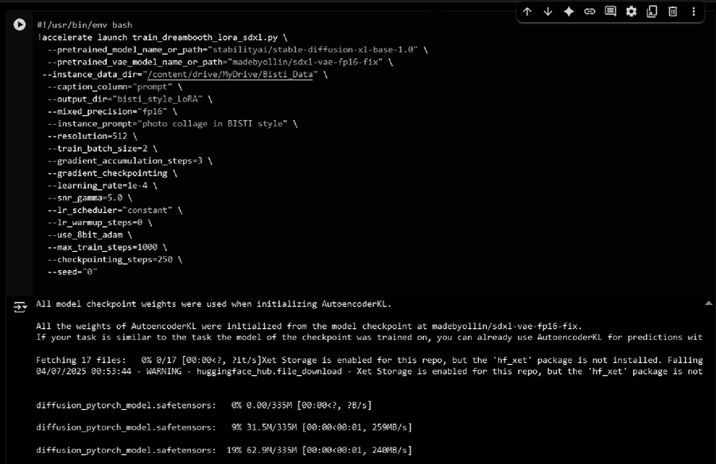Image resolution: width=716 pixels, height=464 pixels.
Task: Click the first AutoencoderKL output line
Action: [213, 304]
